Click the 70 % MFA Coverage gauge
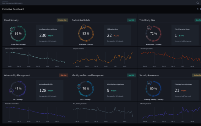Image resolution: width=201 pixels, height=126 pixels. point(86,89)
